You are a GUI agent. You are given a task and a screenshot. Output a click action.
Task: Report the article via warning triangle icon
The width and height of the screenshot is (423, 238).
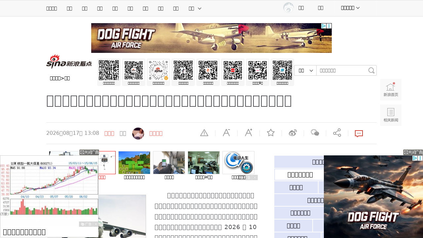point(204,133)
